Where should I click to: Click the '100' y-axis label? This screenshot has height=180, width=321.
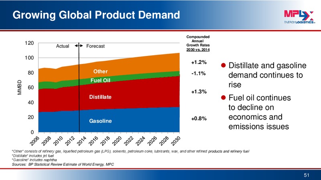click(x=29, y=58)
